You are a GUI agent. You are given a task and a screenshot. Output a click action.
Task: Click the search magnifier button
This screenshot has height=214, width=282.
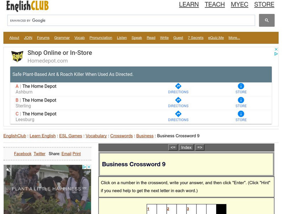(x=267, y=20)
